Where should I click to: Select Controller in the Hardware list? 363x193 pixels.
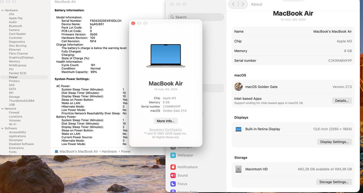pos(16,38)
